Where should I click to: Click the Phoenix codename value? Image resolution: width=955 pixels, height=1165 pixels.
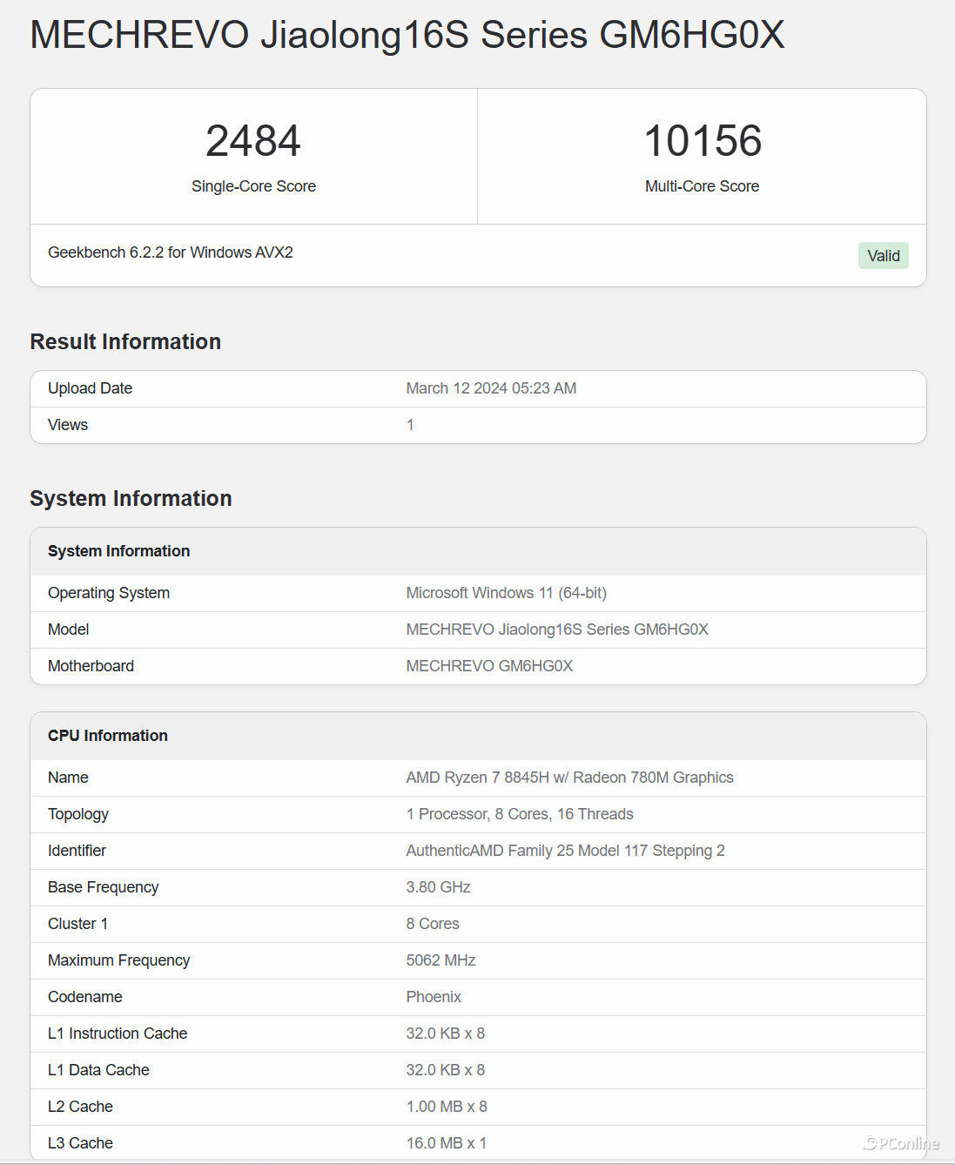434,997
